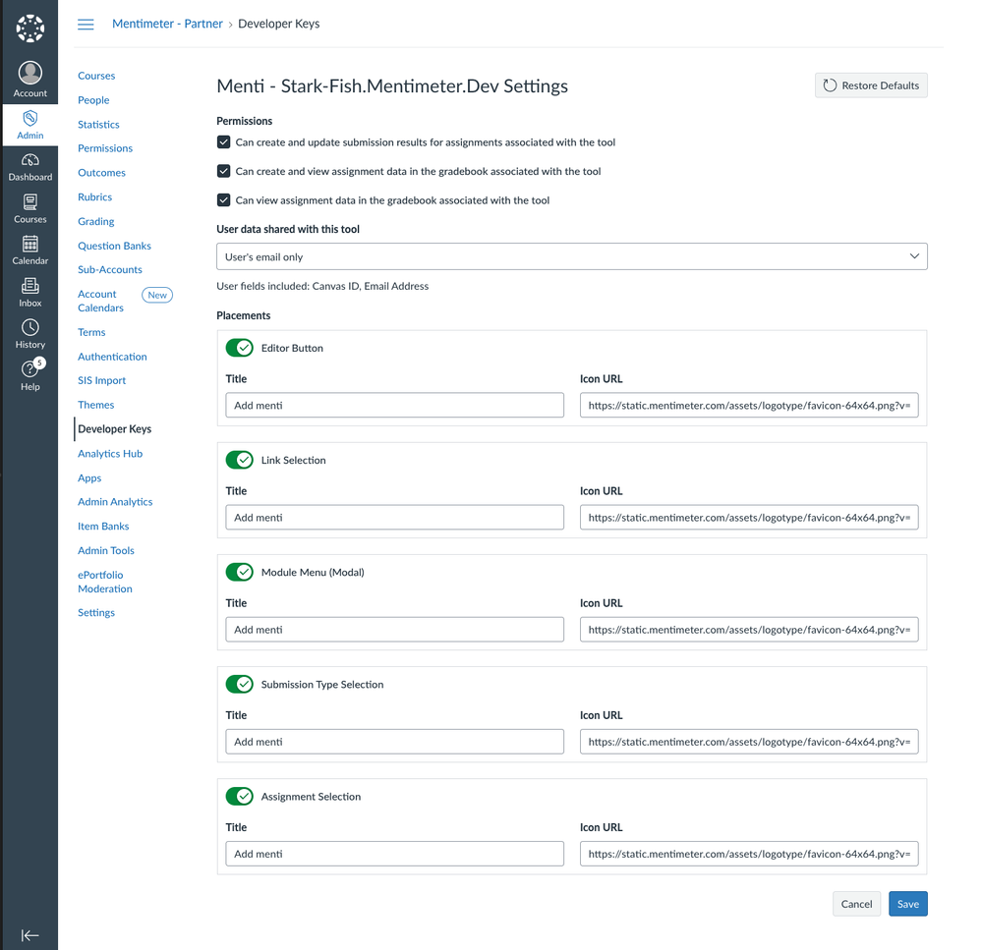Disable the Editor Button placement toggle
982x950 pixels.
(x=240, y=348)
